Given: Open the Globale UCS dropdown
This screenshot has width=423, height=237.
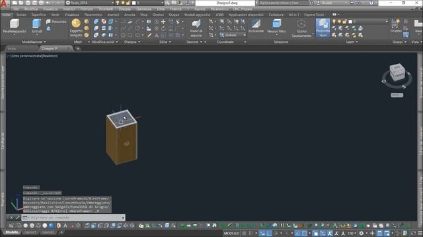Looking at the screenshot, I should (x=233, y=35).
